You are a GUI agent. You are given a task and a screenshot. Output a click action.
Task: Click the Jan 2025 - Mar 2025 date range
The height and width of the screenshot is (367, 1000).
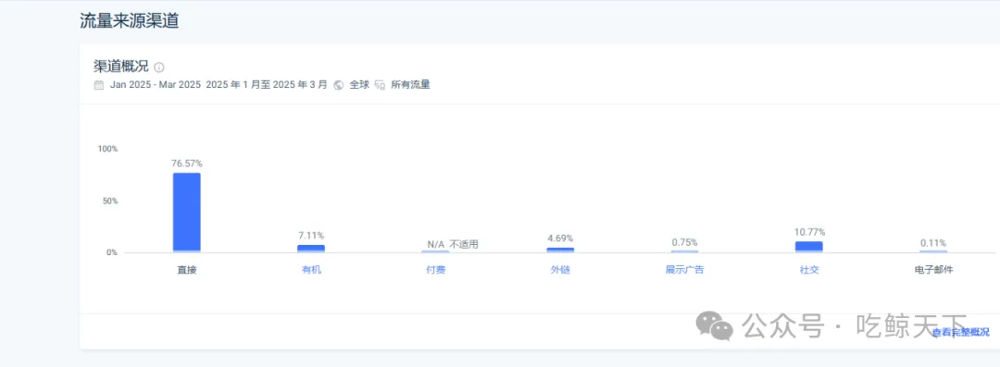click(x=155, y=85)
